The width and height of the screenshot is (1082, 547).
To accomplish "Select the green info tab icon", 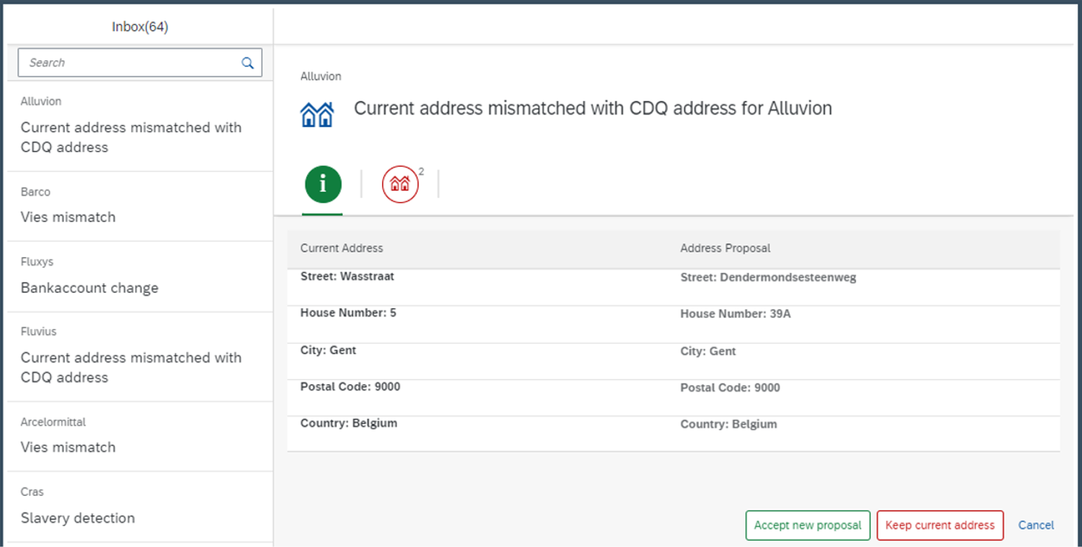I will pos(323,184).
